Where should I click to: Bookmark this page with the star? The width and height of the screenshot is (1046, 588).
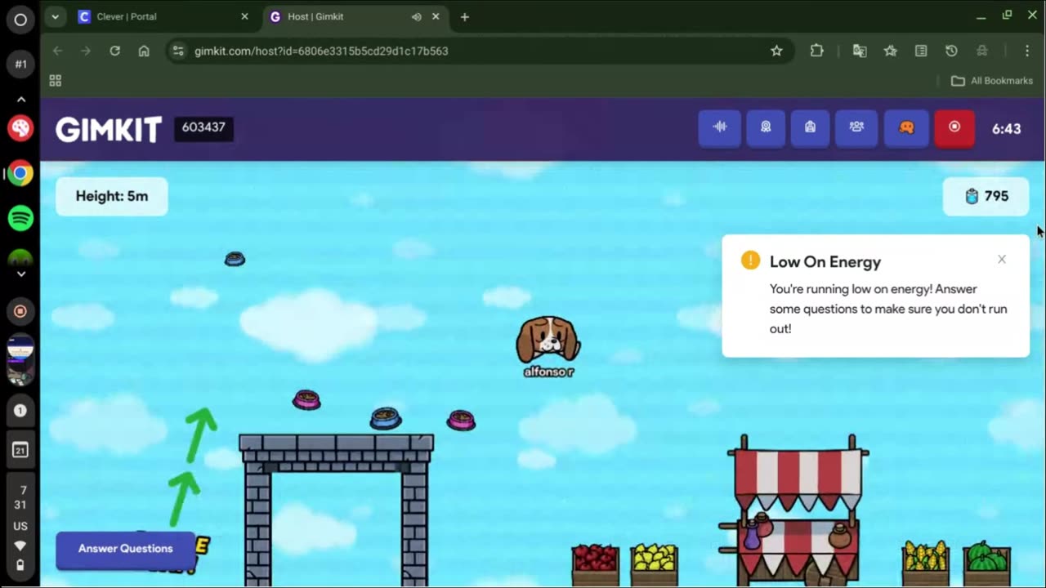776,51
